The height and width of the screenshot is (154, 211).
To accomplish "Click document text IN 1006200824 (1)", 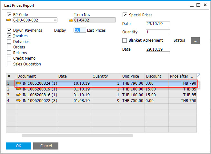I will tap(40, 83).
